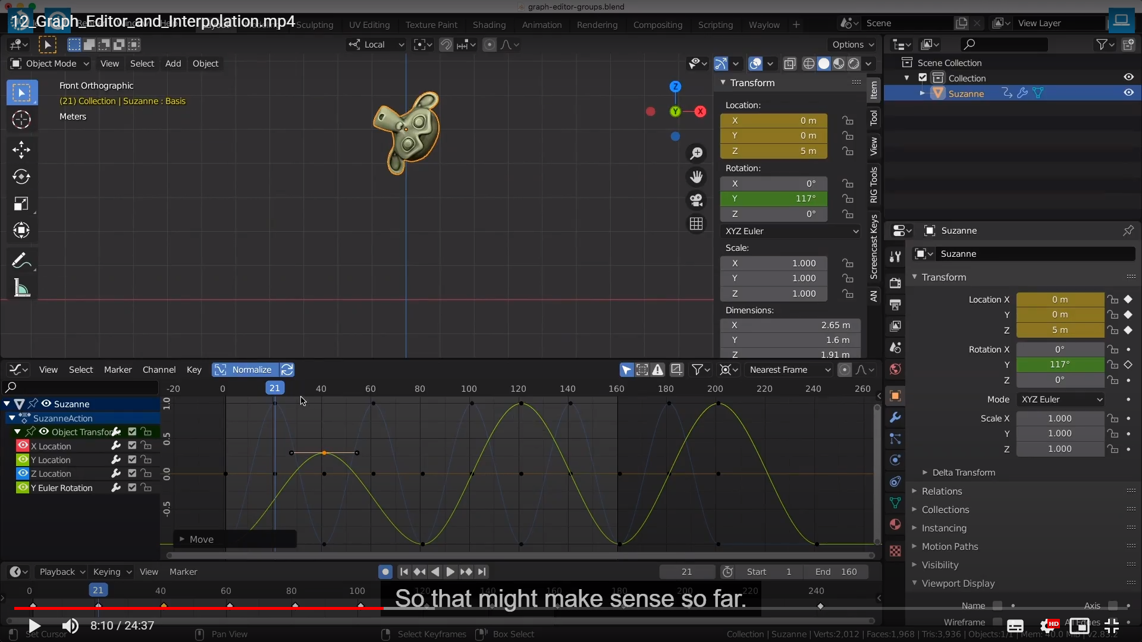Jump to the last frame in playback controls
1142x642 pixels.
[482, 572]
